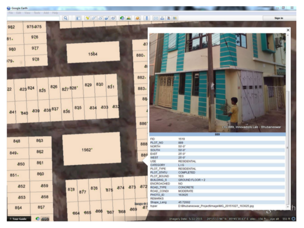Open the File menu
The height and width of the screenshot is (228, 304).
click(10, 13)
